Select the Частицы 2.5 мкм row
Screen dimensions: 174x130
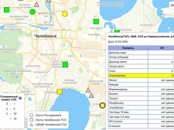pos(141,117)
